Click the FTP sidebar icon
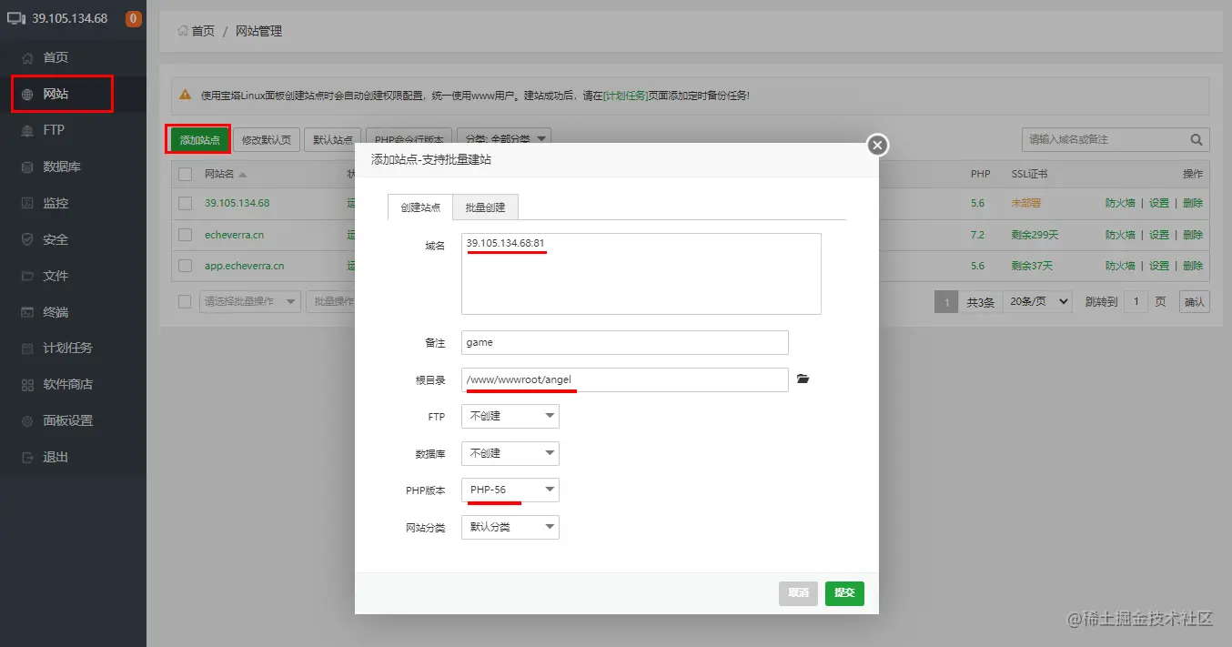The image size is (1232, 647). click(27, 130)
